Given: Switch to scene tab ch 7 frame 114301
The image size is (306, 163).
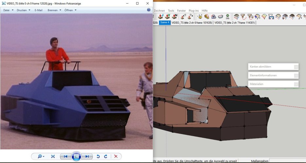Looking at the screenshot, I should click(235, 23).
